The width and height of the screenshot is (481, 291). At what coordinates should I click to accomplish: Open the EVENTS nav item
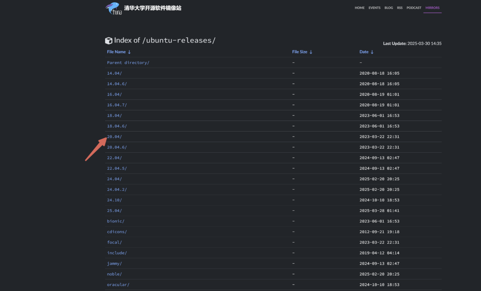374,8
